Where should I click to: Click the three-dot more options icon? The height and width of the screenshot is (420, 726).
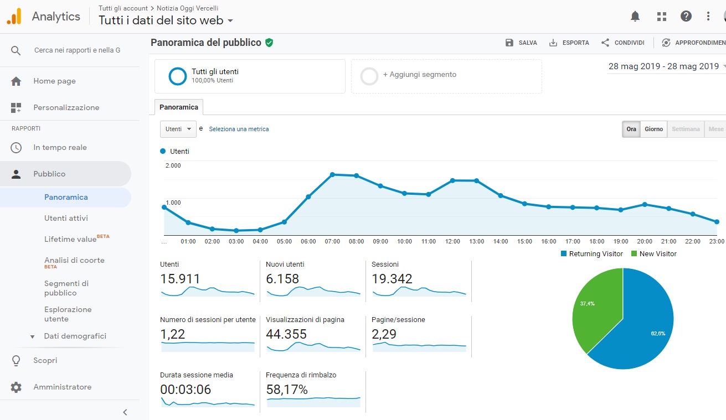708,17
